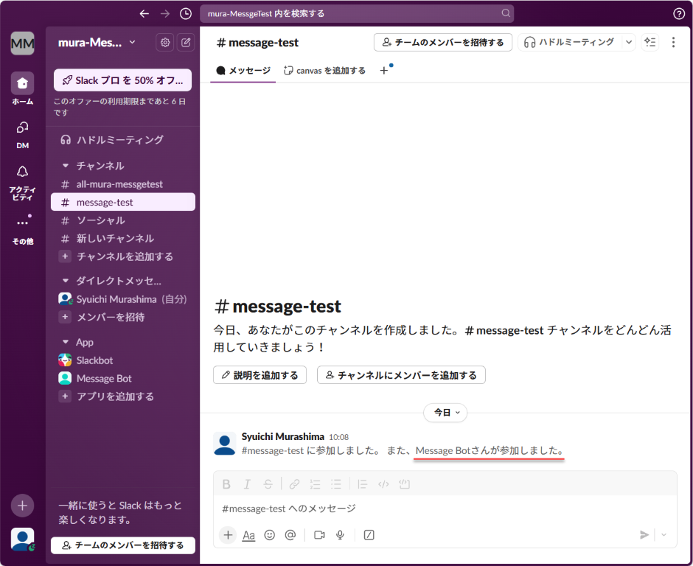Open sidebar preferences gear icon
The width and height of the screenshot is (693, 566).
(165, 43)
